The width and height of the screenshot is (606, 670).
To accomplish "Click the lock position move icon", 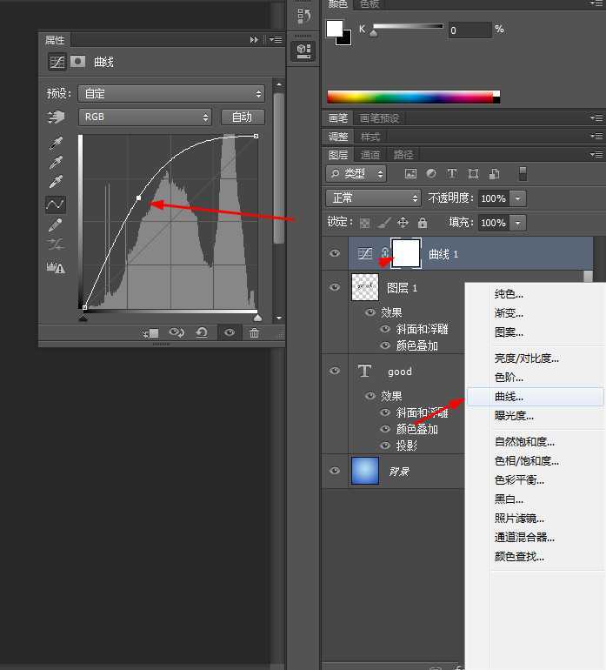I will [x=404, y=223].
